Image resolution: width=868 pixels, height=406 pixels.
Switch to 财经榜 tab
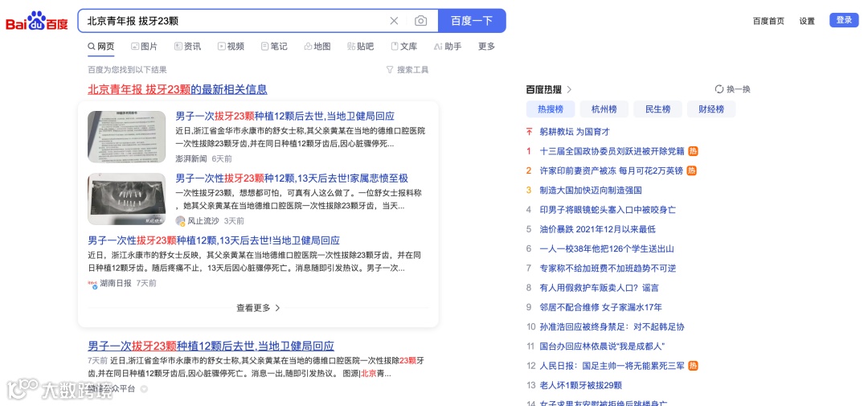711,109
